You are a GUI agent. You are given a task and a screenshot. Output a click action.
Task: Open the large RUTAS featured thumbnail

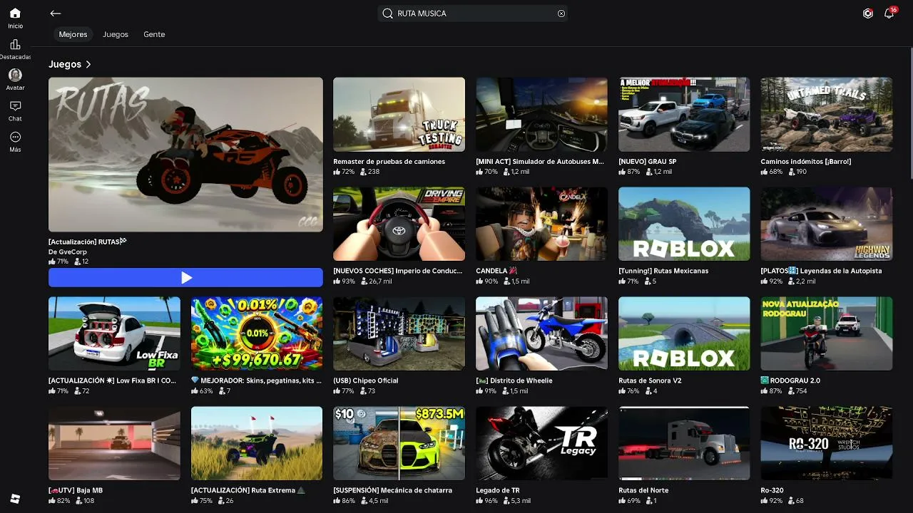point(185,155)
